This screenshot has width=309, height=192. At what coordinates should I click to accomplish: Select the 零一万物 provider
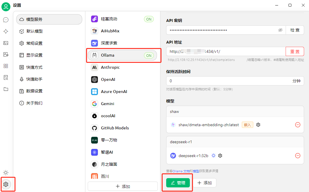tap(122, 140)
